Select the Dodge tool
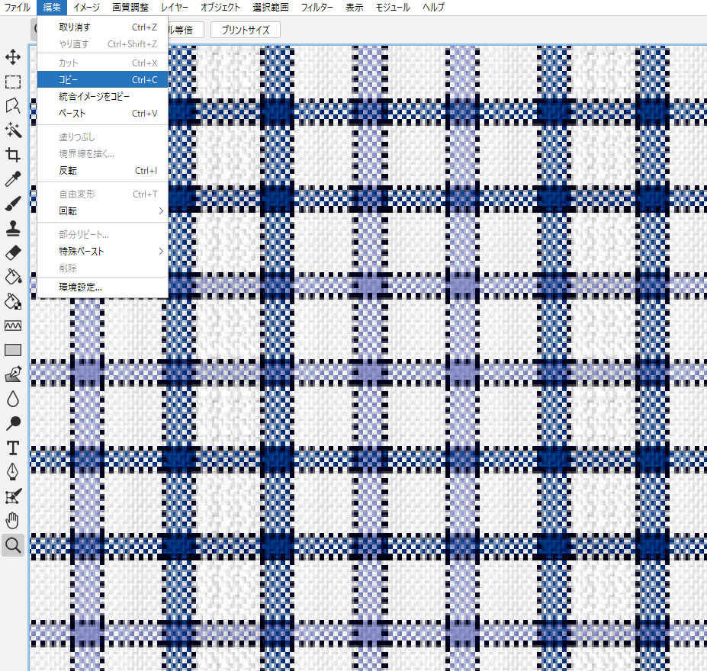707x671 pixels. (13, 423)
